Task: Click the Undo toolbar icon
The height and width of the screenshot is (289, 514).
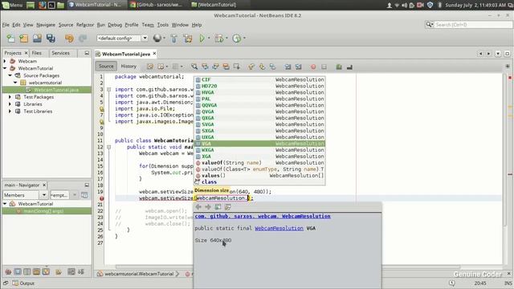Action: [69, 39]
